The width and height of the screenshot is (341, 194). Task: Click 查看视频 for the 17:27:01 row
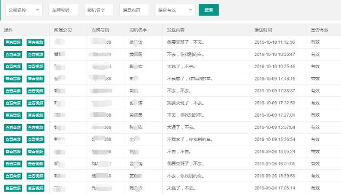click(36, 115)
